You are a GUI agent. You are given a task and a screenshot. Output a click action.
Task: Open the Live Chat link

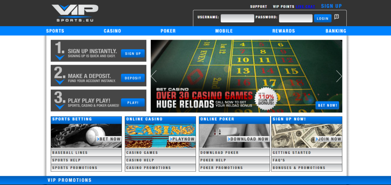pos(305,7)
